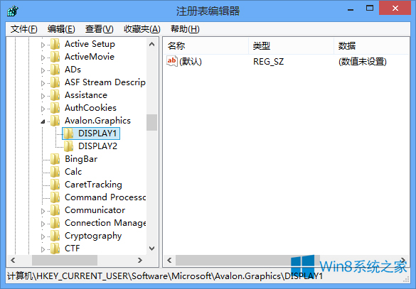This screenshot has width=416, height=289.
Task: Open the 收藏夹(A) menu
Action: point(142,29)
